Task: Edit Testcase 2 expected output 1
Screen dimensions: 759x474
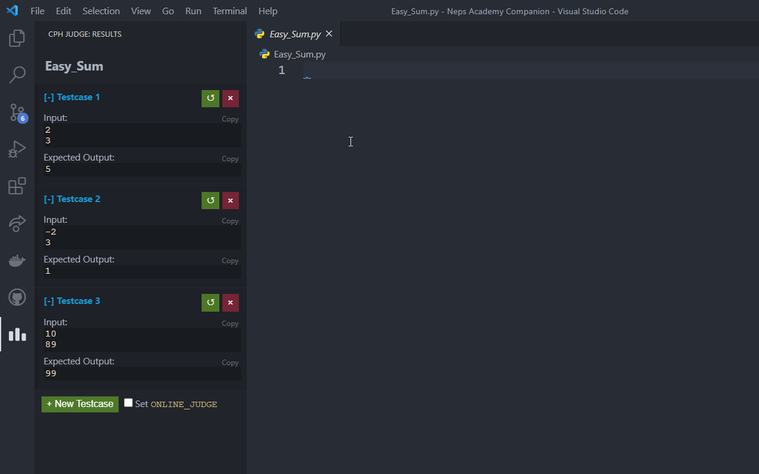Action: [x=142, y=271]
